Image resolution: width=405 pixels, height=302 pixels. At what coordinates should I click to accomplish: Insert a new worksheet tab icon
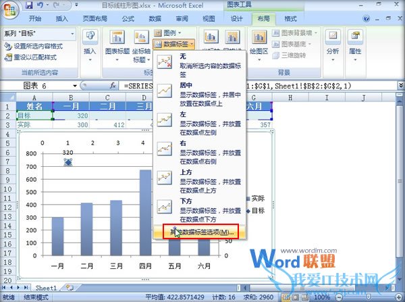(x=70, y=288)
